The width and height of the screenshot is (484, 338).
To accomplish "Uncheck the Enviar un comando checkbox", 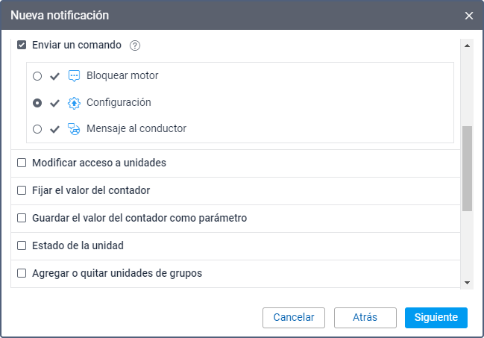I will click(x=22, y=45).
